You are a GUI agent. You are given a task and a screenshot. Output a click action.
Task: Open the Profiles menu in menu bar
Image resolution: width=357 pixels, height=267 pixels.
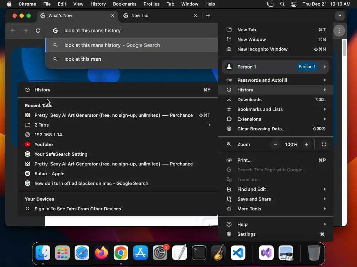click(x=151, y=4)
